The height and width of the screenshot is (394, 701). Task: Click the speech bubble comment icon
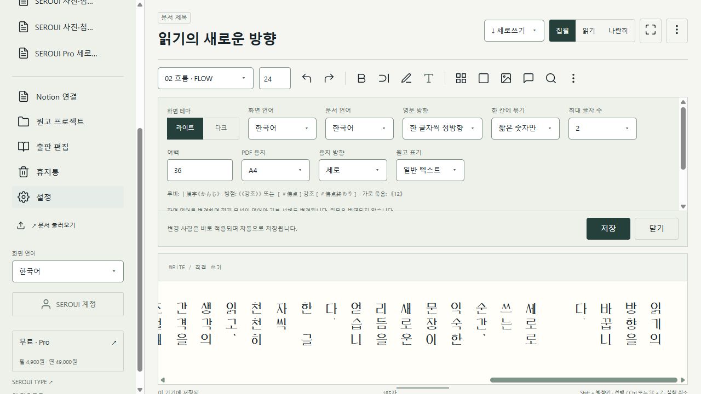coord(528,78)
